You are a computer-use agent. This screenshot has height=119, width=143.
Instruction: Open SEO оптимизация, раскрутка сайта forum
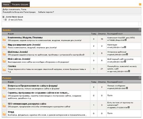27,104
